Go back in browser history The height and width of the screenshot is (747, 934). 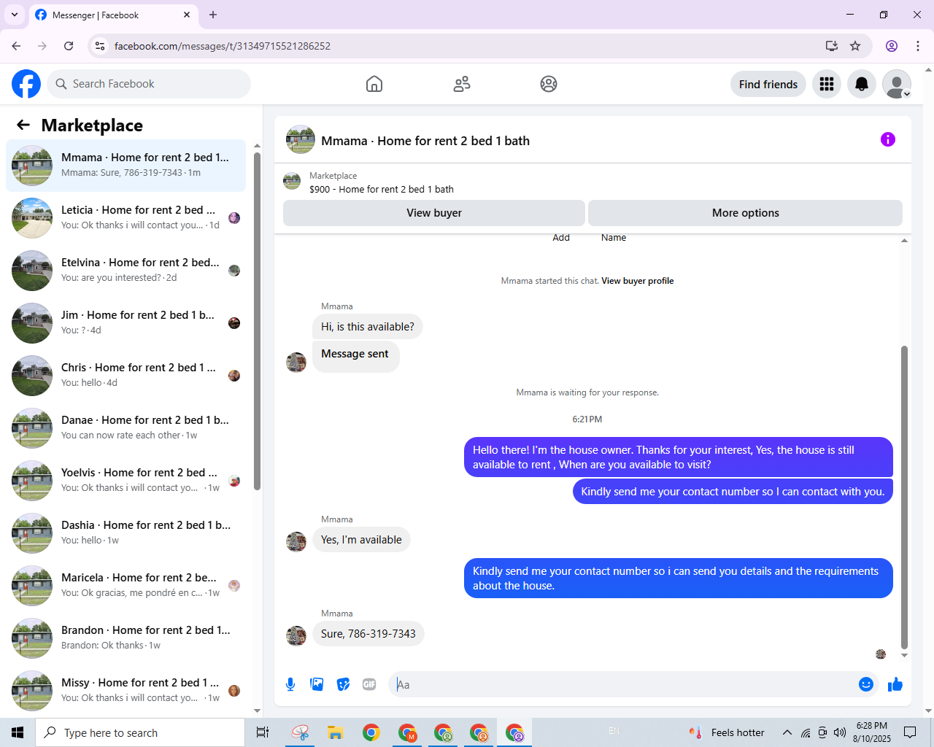coord(16,46)
